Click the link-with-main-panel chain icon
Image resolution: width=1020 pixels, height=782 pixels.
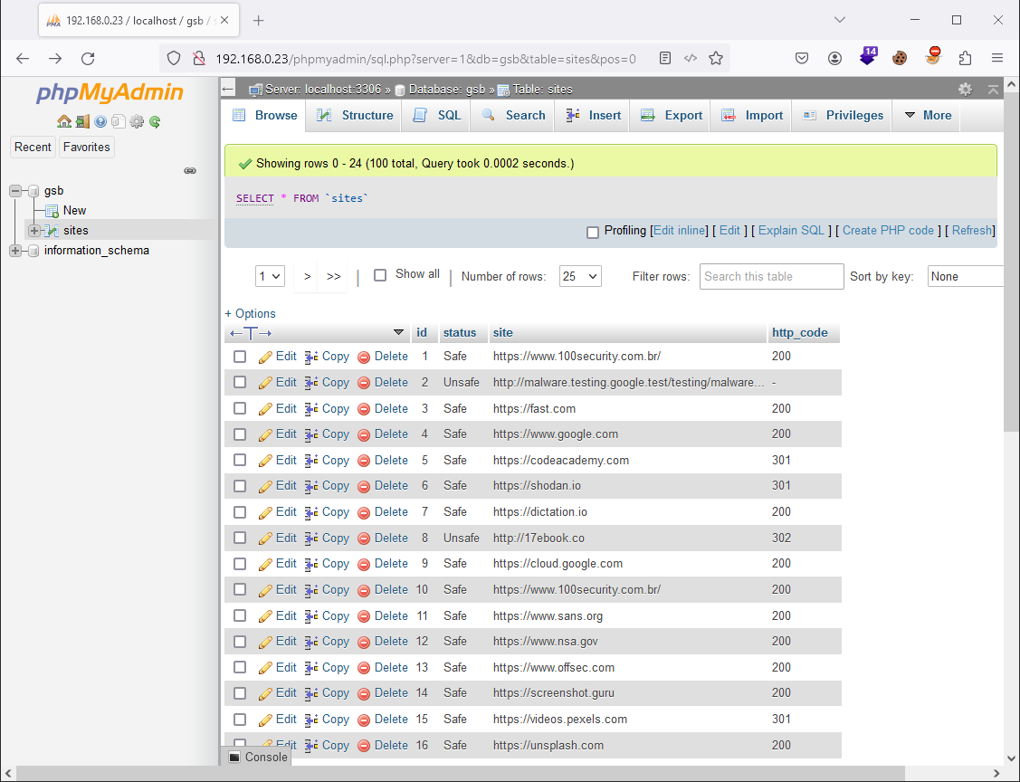pyautogui.click(x=190, y=170)
